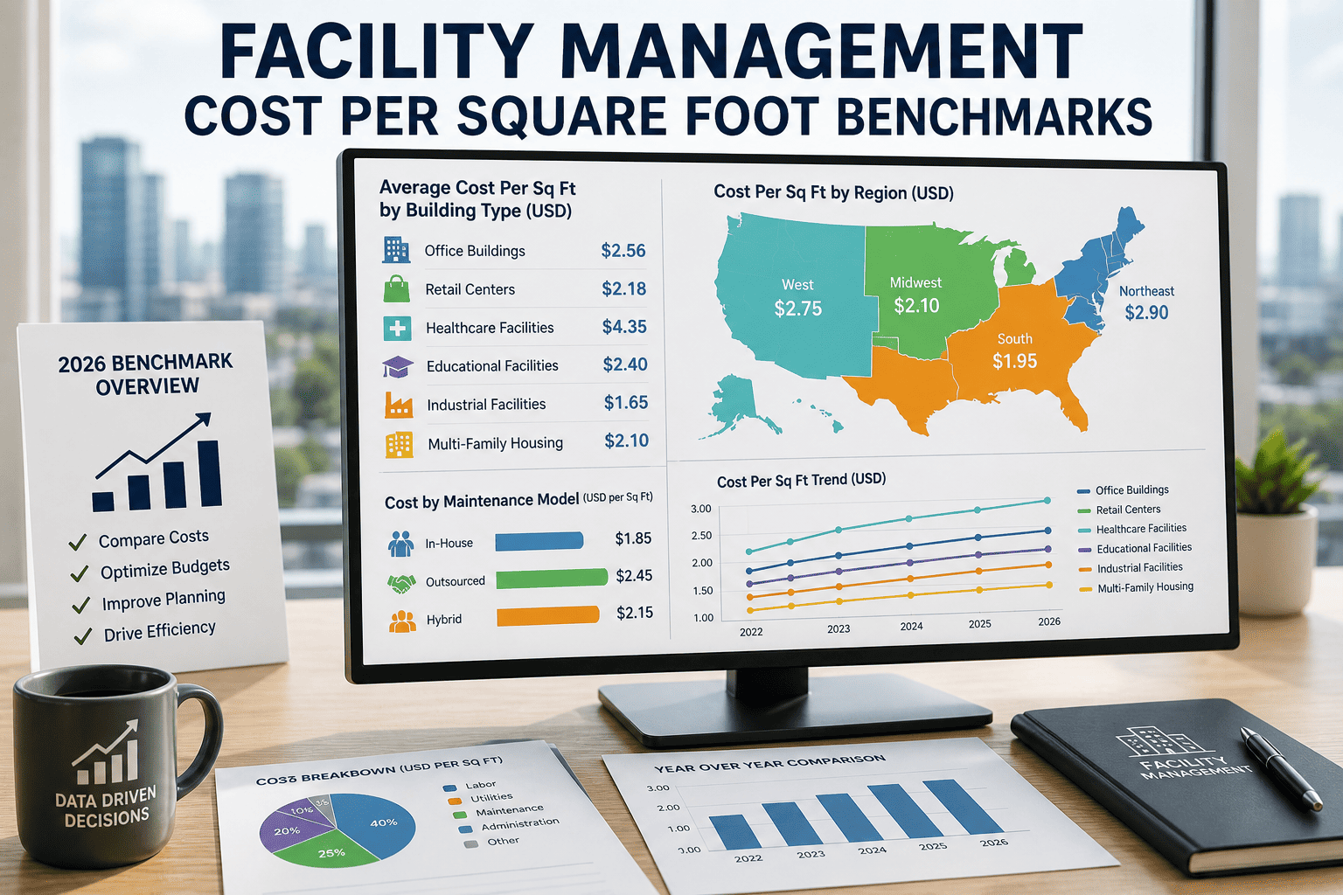Click the 3.00 label on trend chart axis

[701, 509]
